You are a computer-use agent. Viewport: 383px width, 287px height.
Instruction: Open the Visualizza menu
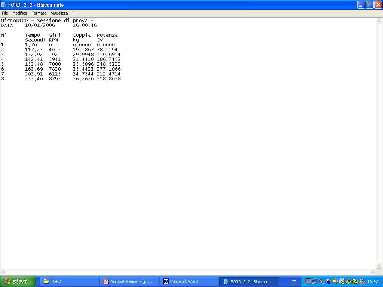click(59, 13)
